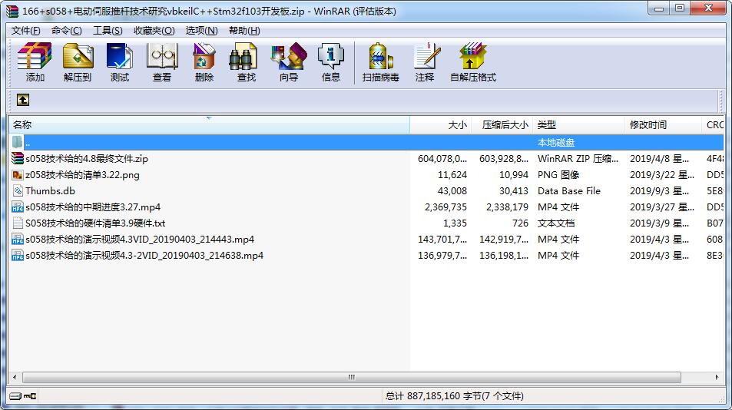
Task: Sort by CRC column header
Action: coord(713,125)
